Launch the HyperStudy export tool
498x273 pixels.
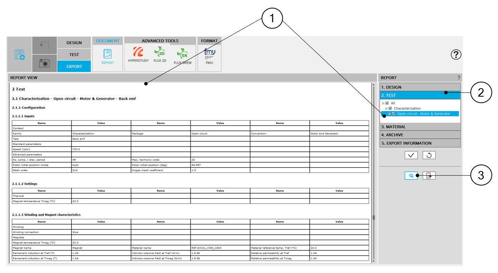point(138,54)
